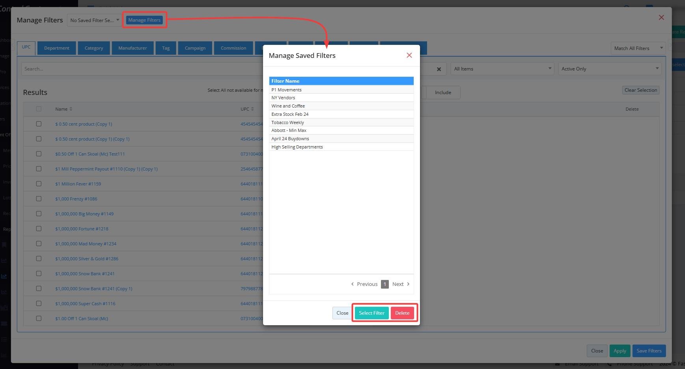Click Clear Selection button

tap(640, 90)
